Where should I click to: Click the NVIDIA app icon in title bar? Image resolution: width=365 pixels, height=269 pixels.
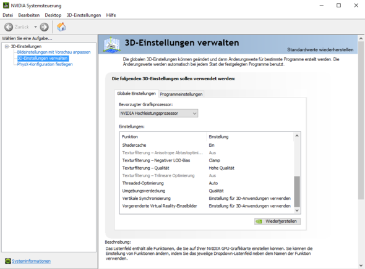6,6
